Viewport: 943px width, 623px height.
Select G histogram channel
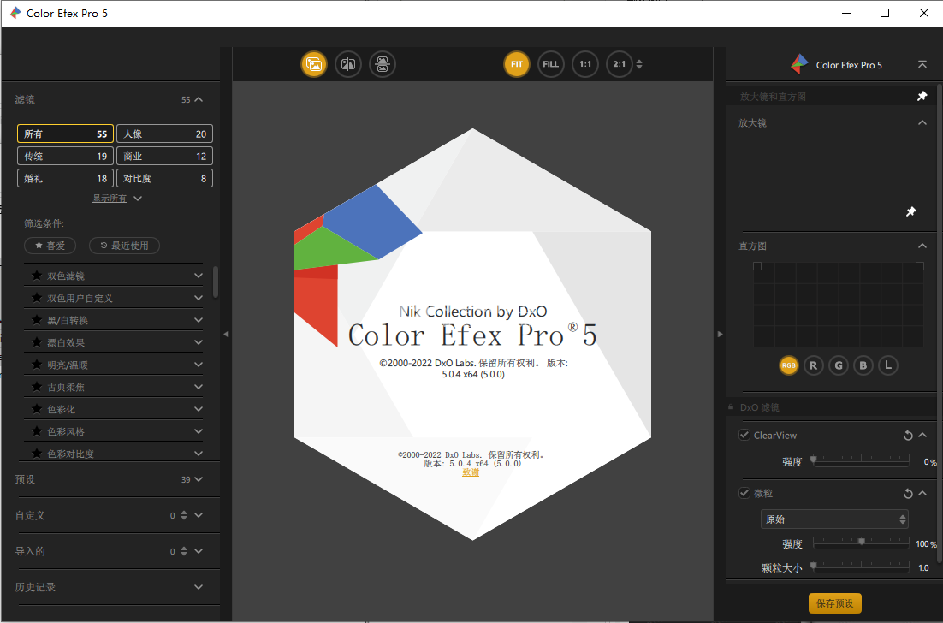pyautogui.click(x=839, y=365)
